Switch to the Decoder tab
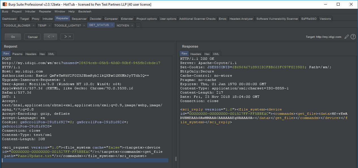This screenshot has width=358, height=168. (96, 19)
